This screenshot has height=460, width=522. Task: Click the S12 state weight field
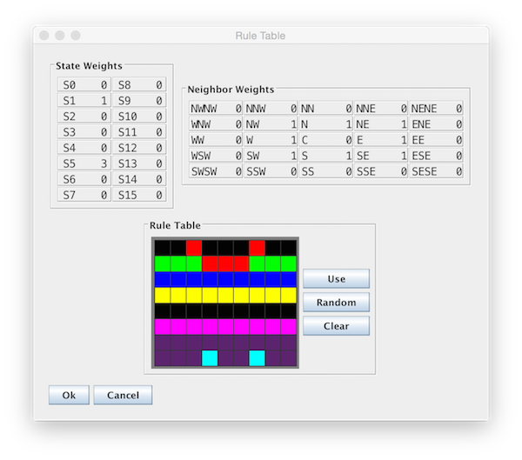[x=139, y=148]
